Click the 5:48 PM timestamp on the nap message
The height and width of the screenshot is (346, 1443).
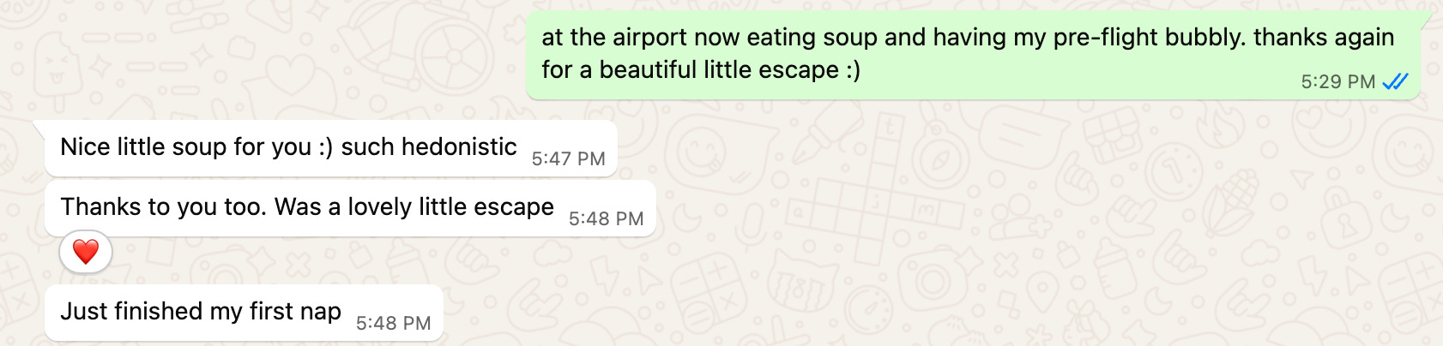pyautogui.click(x=393, y=323)
